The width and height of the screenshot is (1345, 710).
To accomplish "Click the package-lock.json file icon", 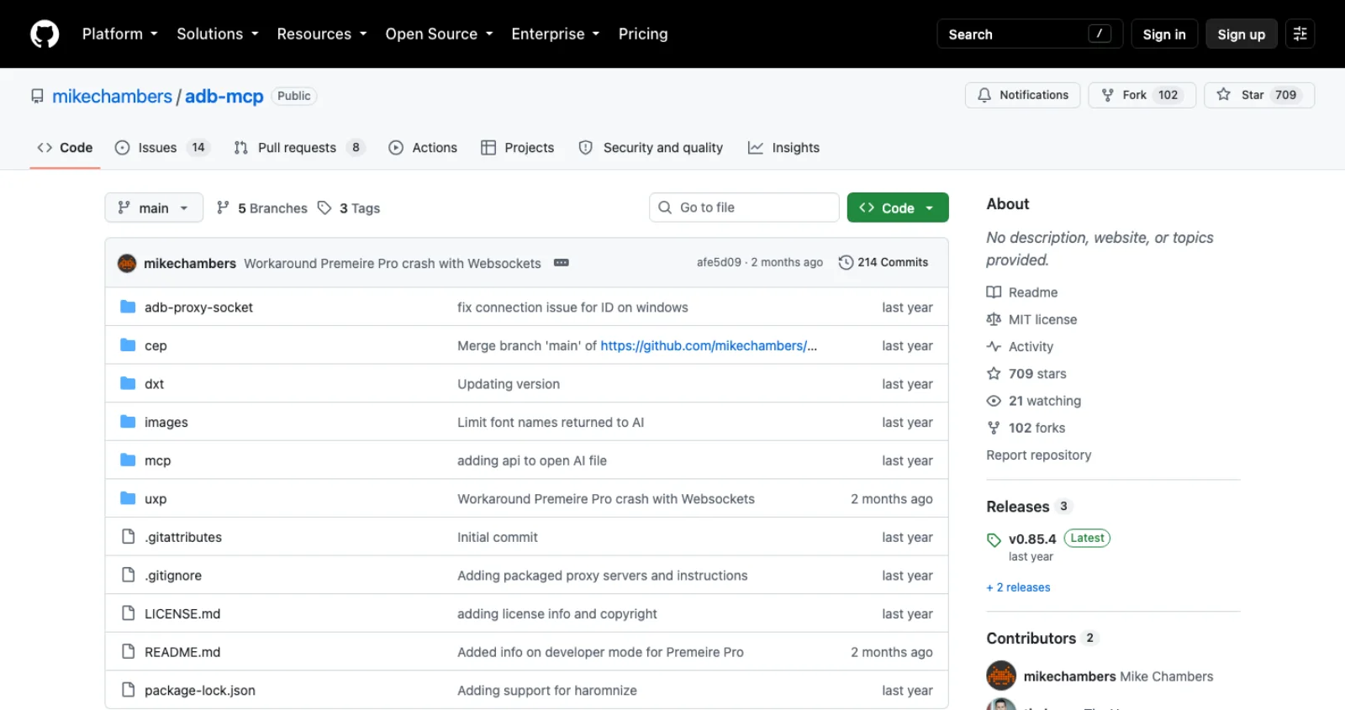I will point(128,690).
